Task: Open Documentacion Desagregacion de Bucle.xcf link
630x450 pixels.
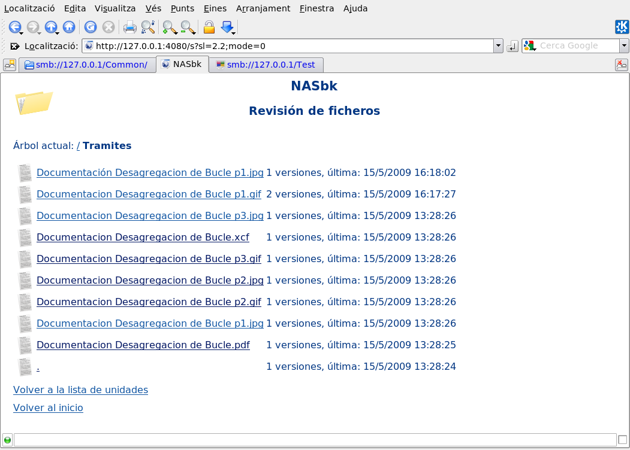Action: [143, 238]
